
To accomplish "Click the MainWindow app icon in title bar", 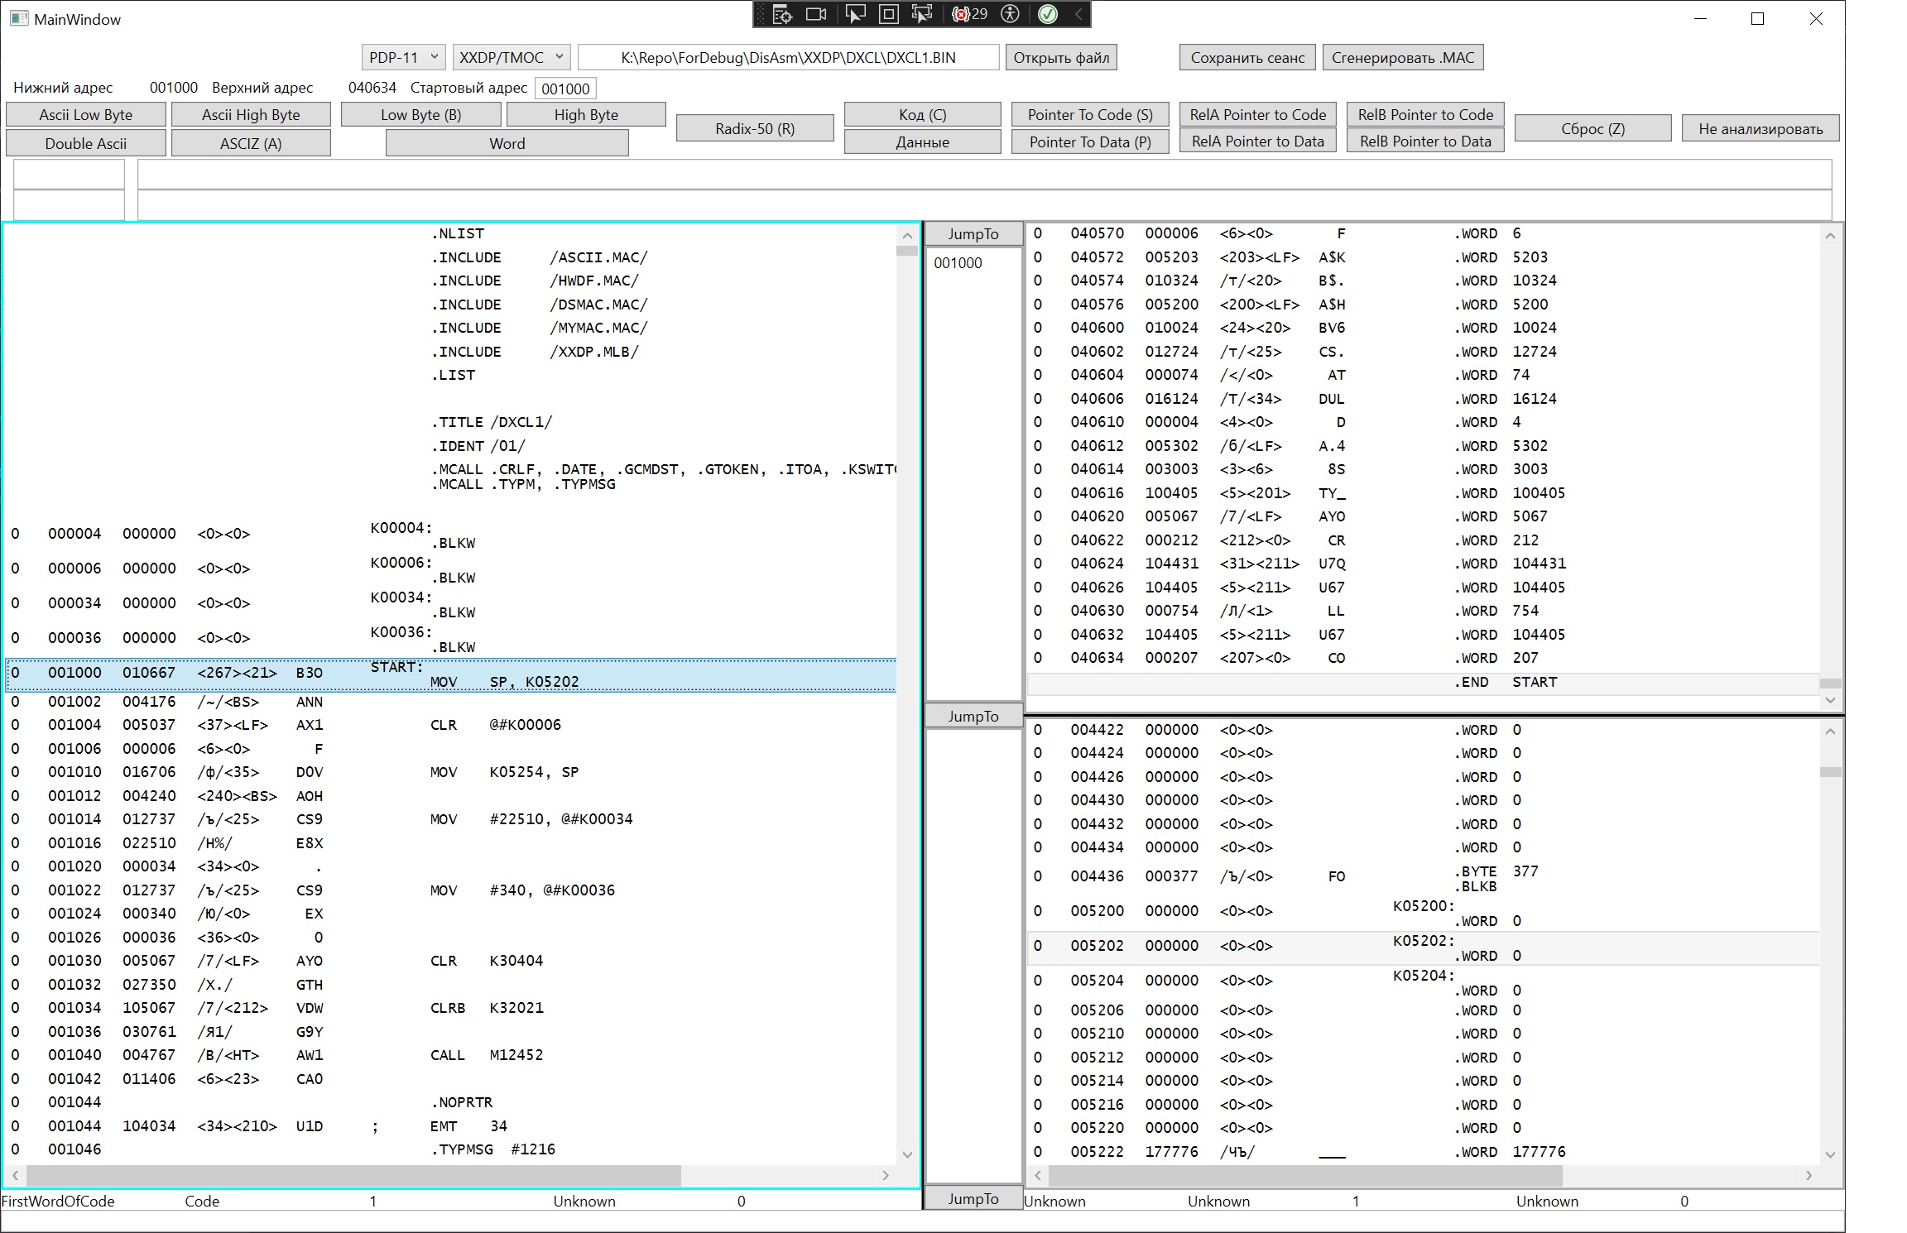I will point(18,18).
